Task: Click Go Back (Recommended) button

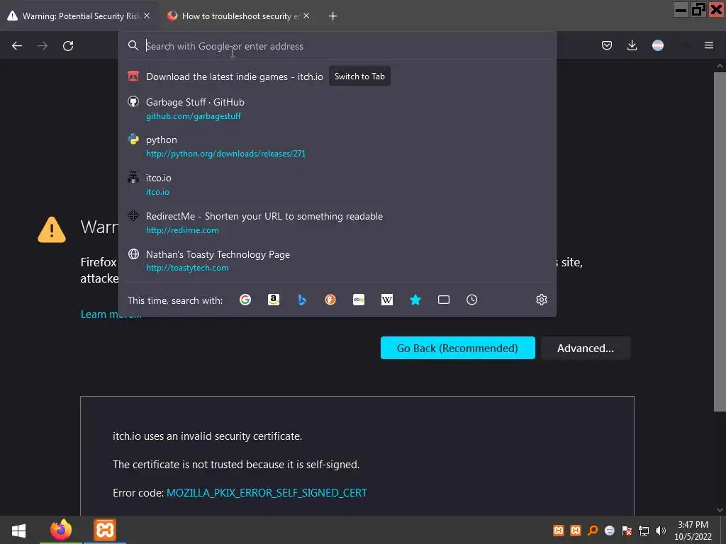Action: coord(458,348)
